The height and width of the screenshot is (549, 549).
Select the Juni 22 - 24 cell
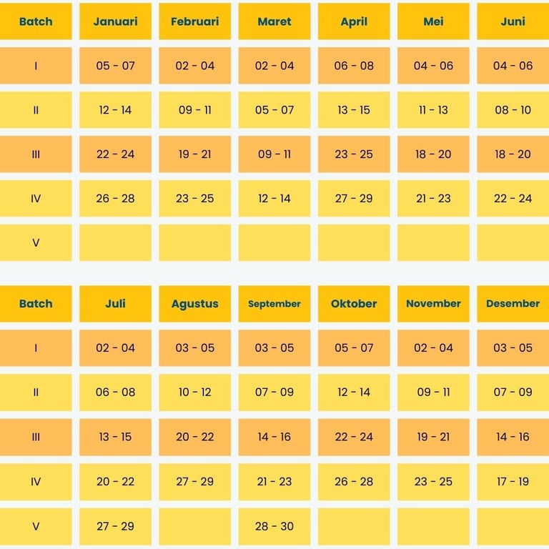[513, 199]
